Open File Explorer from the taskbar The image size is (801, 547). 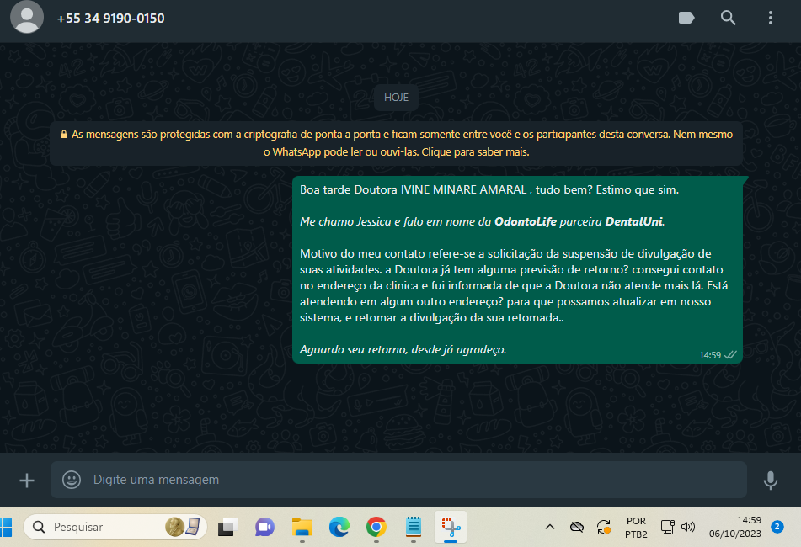point(302,527)
